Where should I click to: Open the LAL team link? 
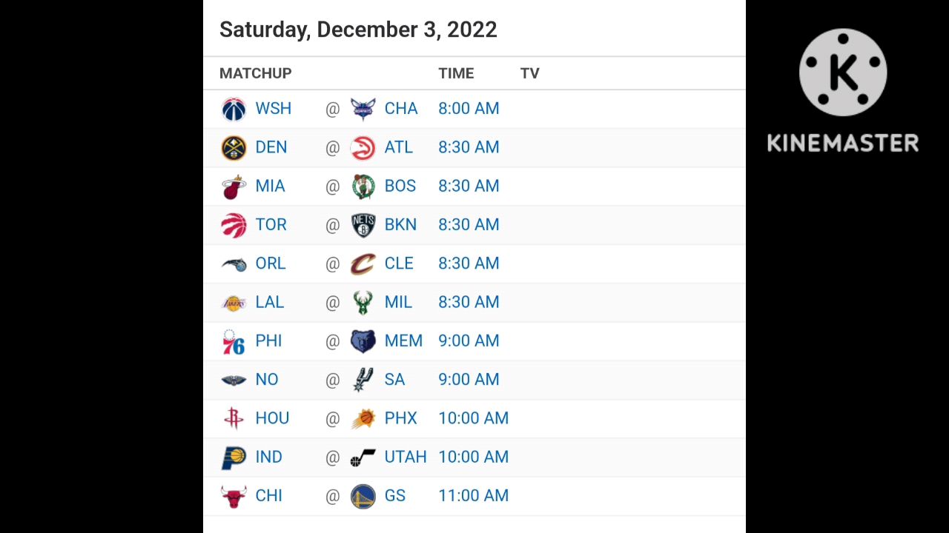tap(269, 302)
